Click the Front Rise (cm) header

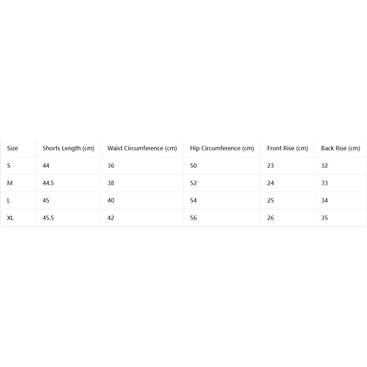tap(287, 149)
